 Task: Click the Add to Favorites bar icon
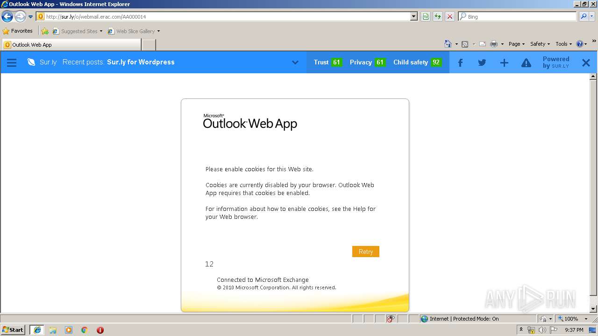click(45, 31)
